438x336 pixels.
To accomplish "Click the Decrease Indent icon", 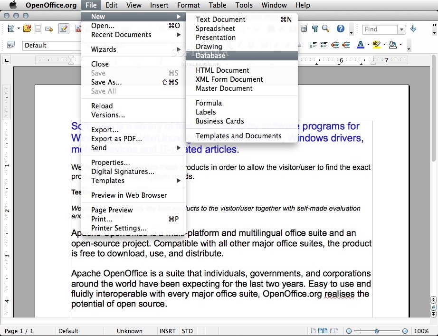I will 335,45.
